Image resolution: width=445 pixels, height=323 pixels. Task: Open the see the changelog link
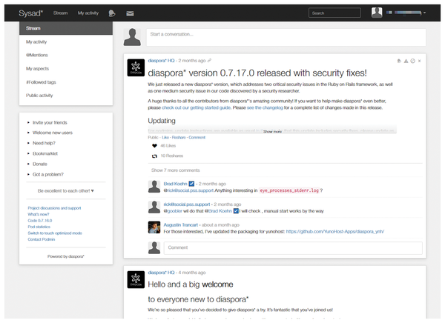pyautogui.click(x=265, y=107)
